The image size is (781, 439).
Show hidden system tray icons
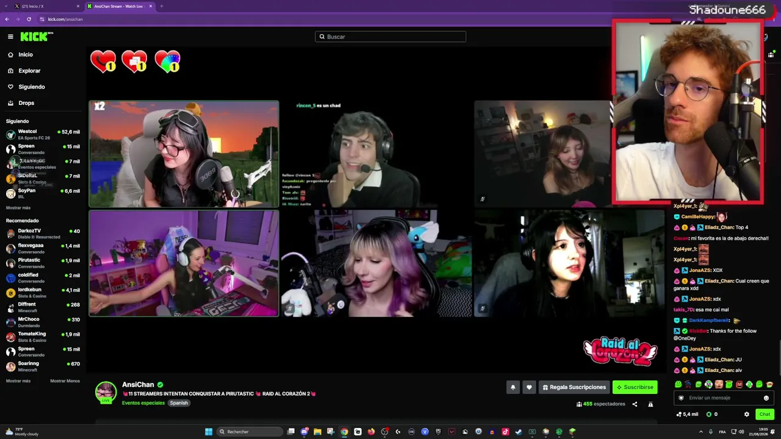coord(700,432)
